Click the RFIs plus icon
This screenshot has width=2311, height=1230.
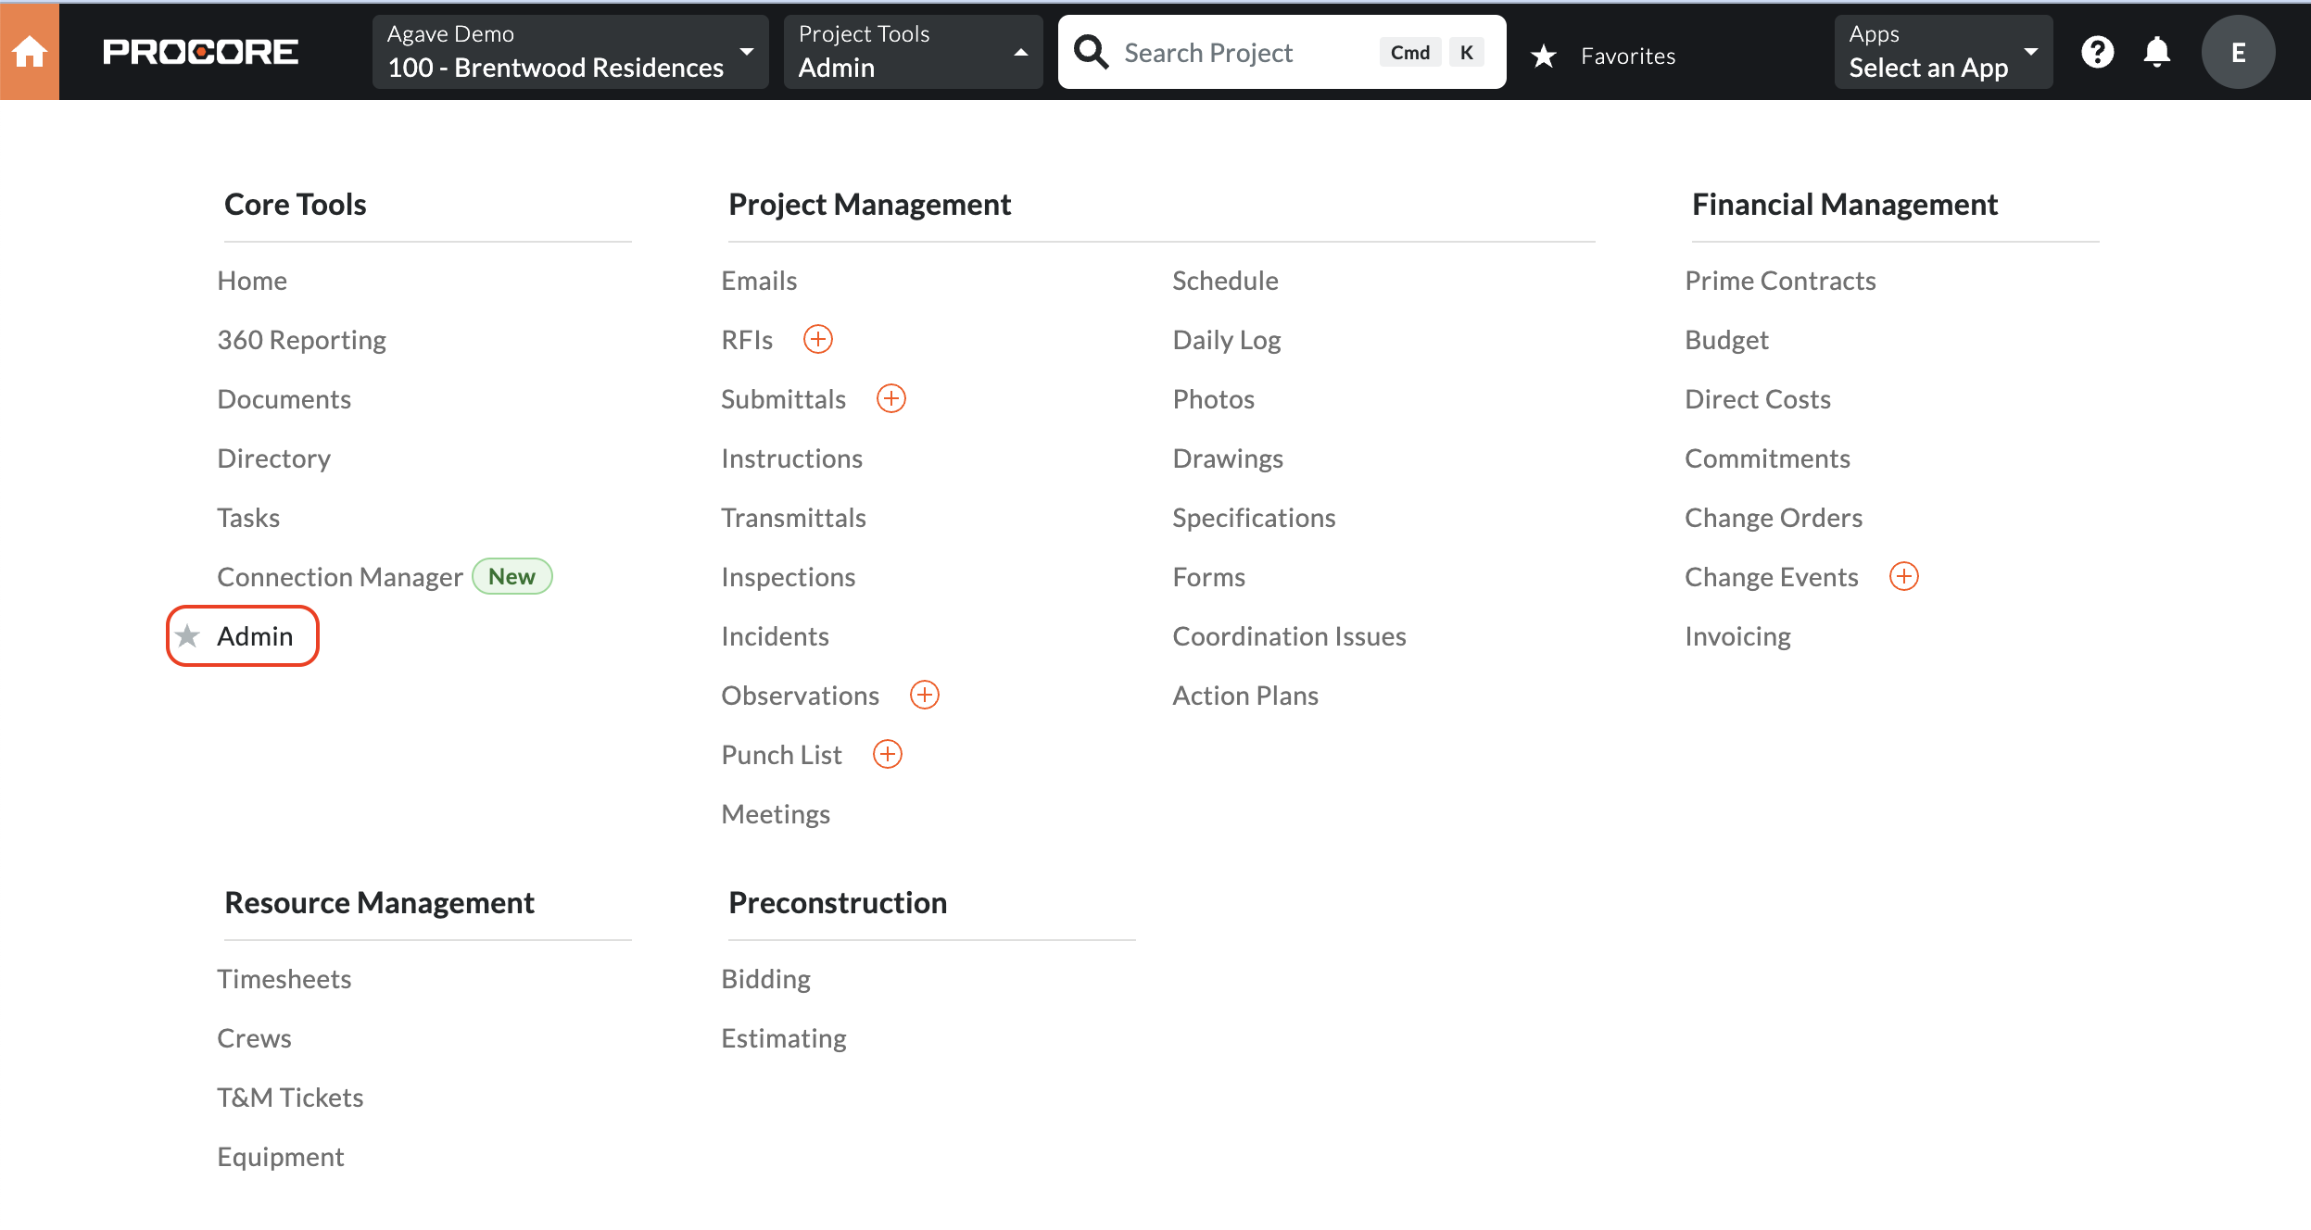pos(817,339)
